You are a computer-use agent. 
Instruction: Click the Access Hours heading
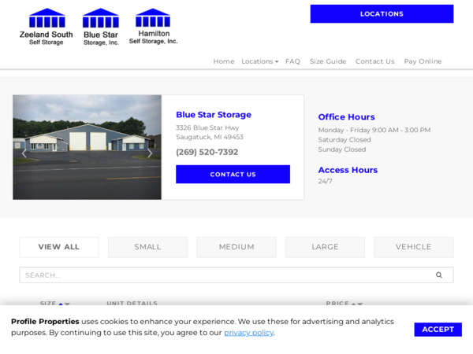[x=348, y=170]
